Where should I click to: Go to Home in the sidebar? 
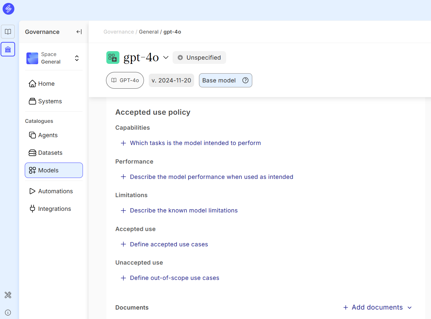[46, 84]
